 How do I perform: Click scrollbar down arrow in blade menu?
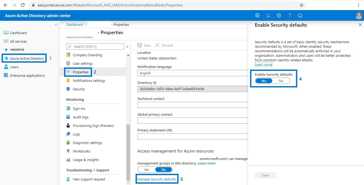(128, 183)
